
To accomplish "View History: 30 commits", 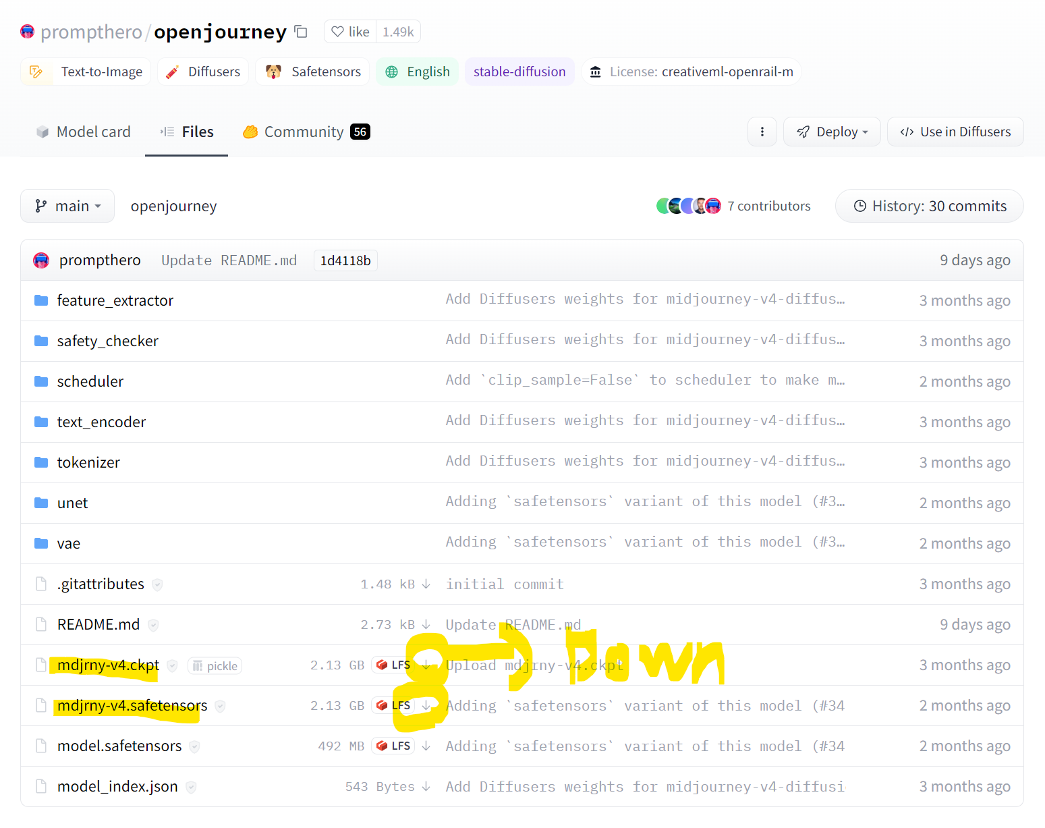I will [x=930, y=206].
